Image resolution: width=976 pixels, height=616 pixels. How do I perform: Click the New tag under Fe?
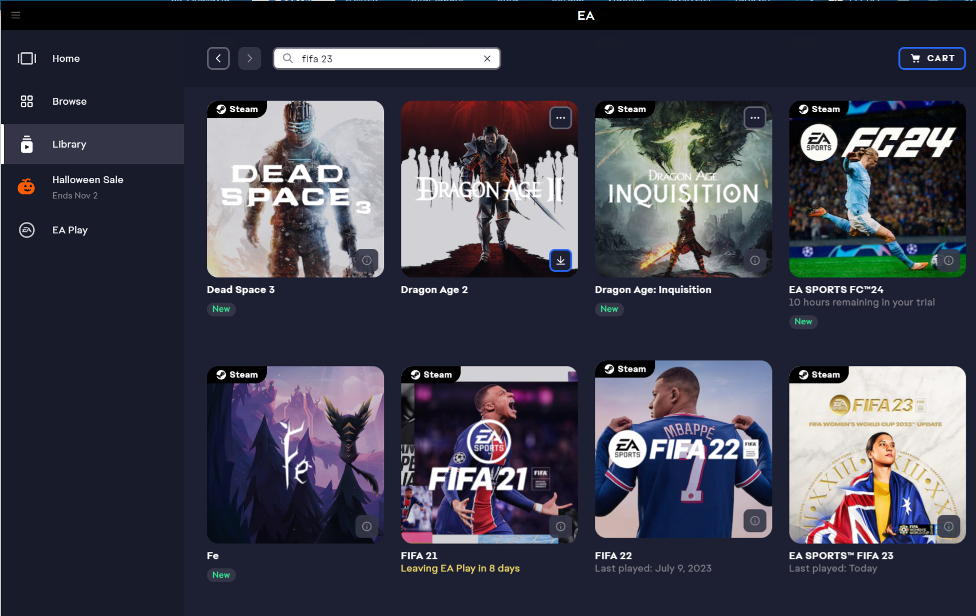pos(221,575)
